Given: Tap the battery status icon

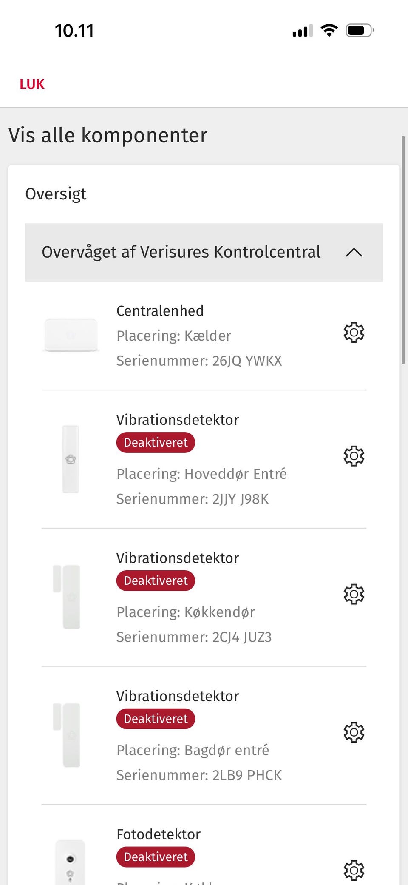Looking at the screenshot, I should pos(360,31).
